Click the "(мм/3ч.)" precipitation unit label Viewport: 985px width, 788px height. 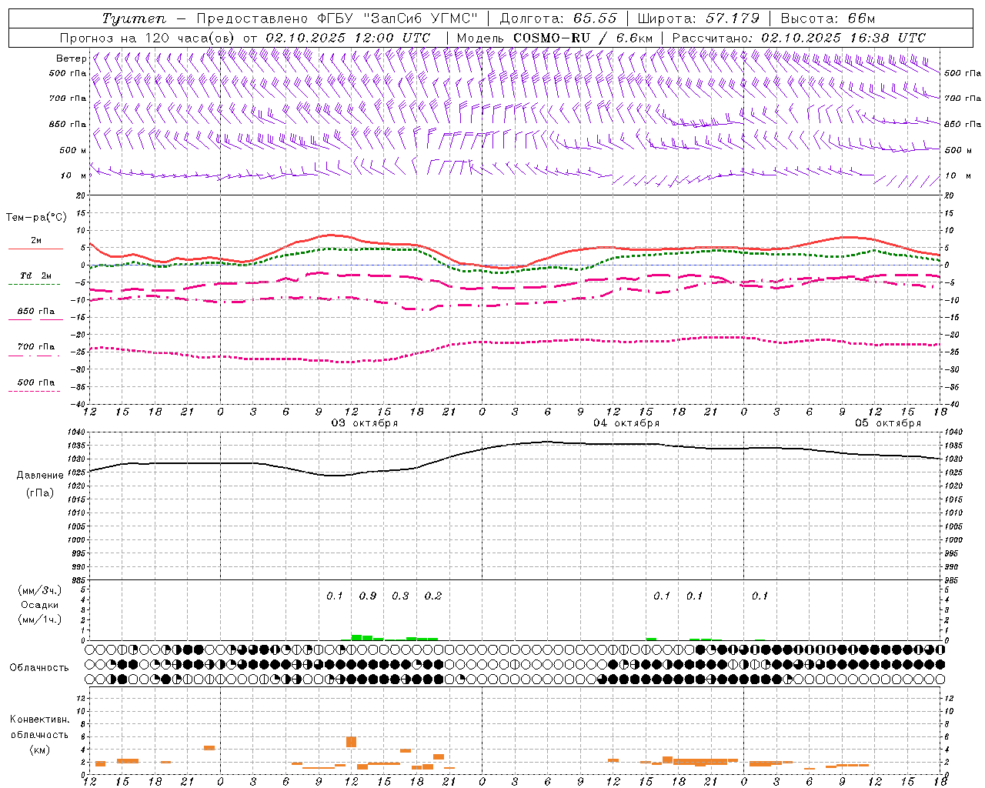(x=40, y=590)
